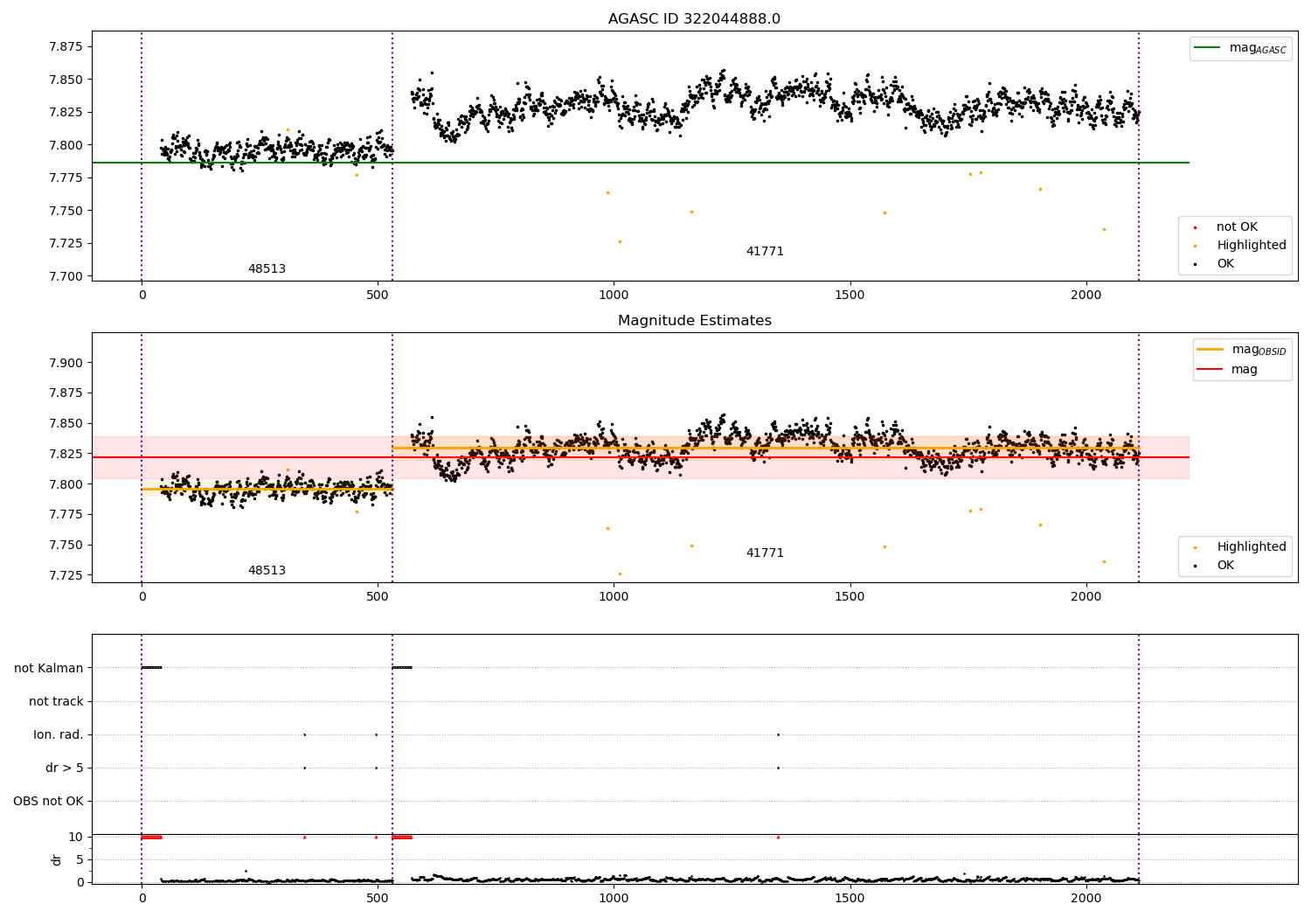The image size is (1311, 918).
Task: Click the 'Ion. rad.' axis label
Action: (59, 735)
